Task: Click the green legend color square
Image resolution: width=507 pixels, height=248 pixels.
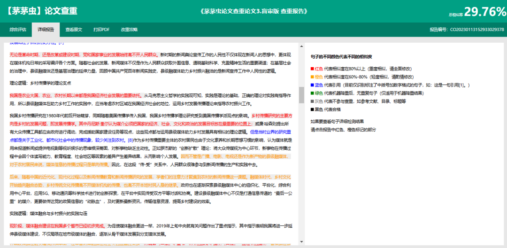Action: (312, 93)
